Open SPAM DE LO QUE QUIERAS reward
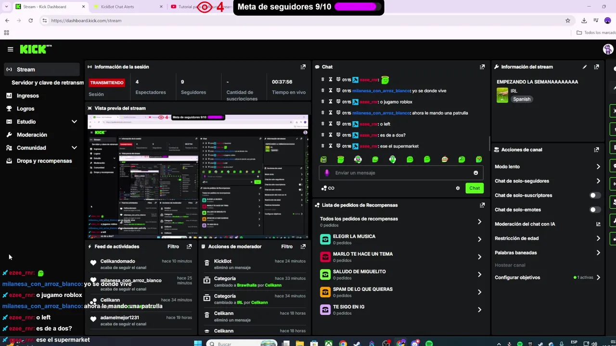 [x=400, y=292]
